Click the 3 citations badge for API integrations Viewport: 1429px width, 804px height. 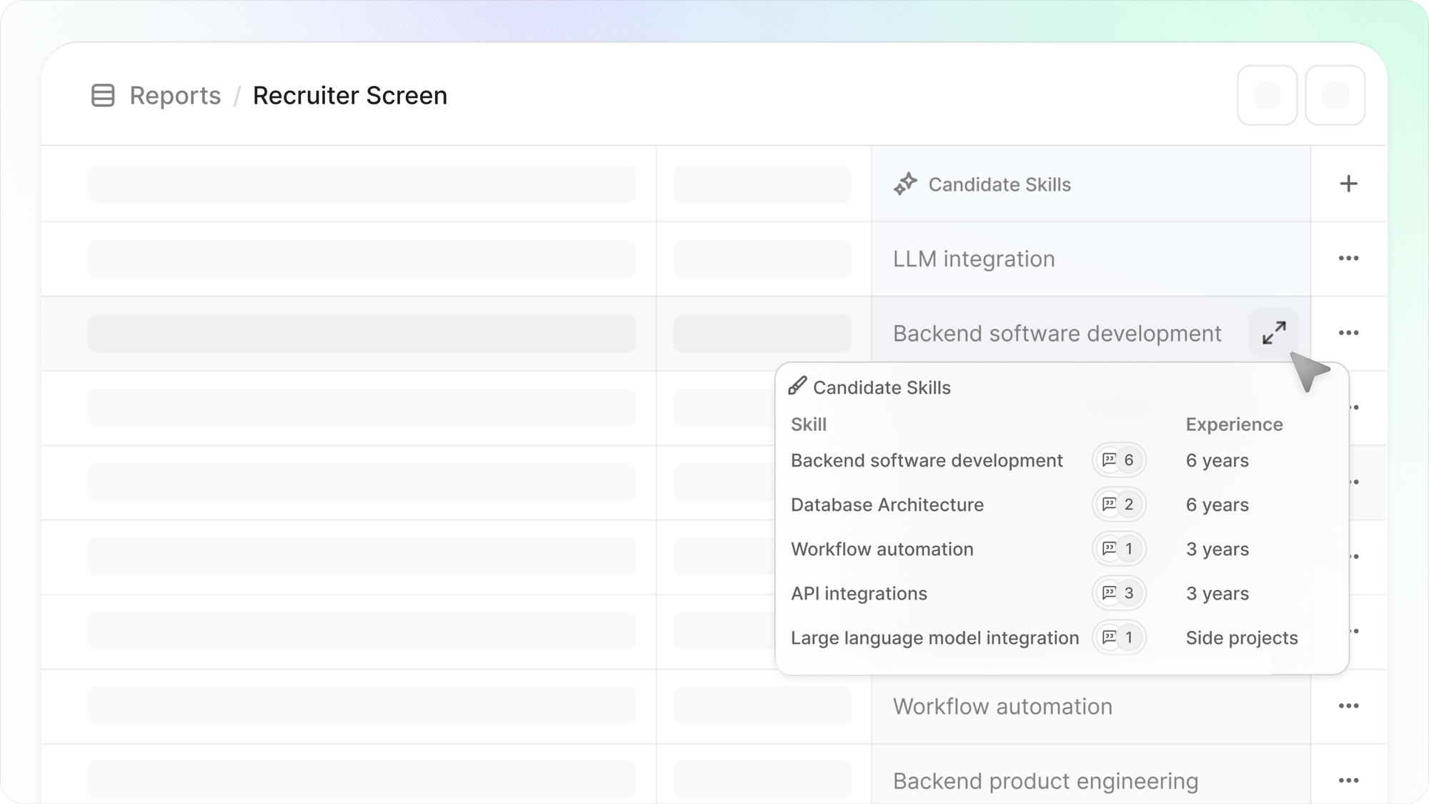coord(1119,593)
